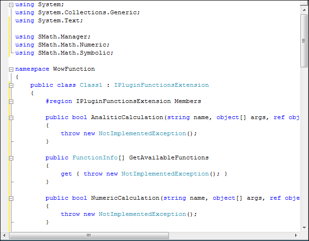Collapse the Class1 class definition
This screenshot has width=309, height=241.
(x=11, y=85)
